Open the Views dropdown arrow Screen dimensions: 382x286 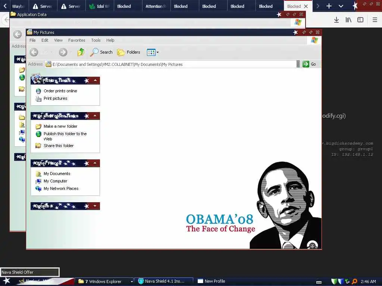(158, 52)
